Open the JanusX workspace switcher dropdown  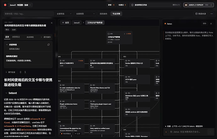pyautogui.click(x=20, y=5)
